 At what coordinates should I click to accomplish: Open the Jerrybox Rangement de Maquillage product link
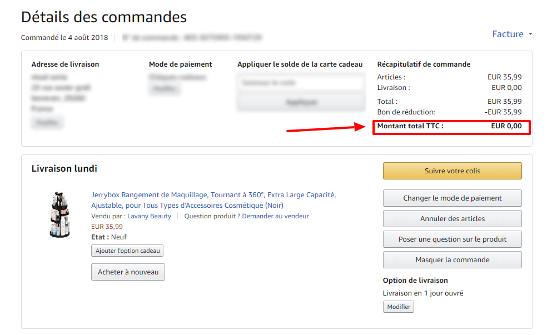tap(213, 195)
